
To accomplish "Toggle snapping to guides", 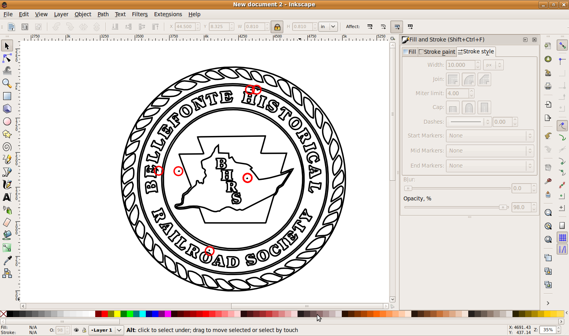I will pyautogui.click(x=562, y=249).
